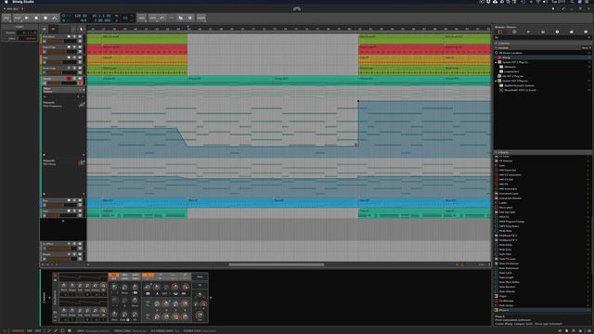This screenshot has height=334, width=594.
Task: Select the last browser tab icon
Action: [x=586, y=32]
